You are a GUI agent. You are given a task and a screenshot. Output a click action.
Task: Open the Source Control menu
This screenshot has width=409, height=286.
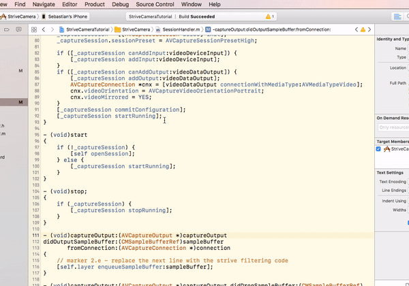[x=155, y=4]
